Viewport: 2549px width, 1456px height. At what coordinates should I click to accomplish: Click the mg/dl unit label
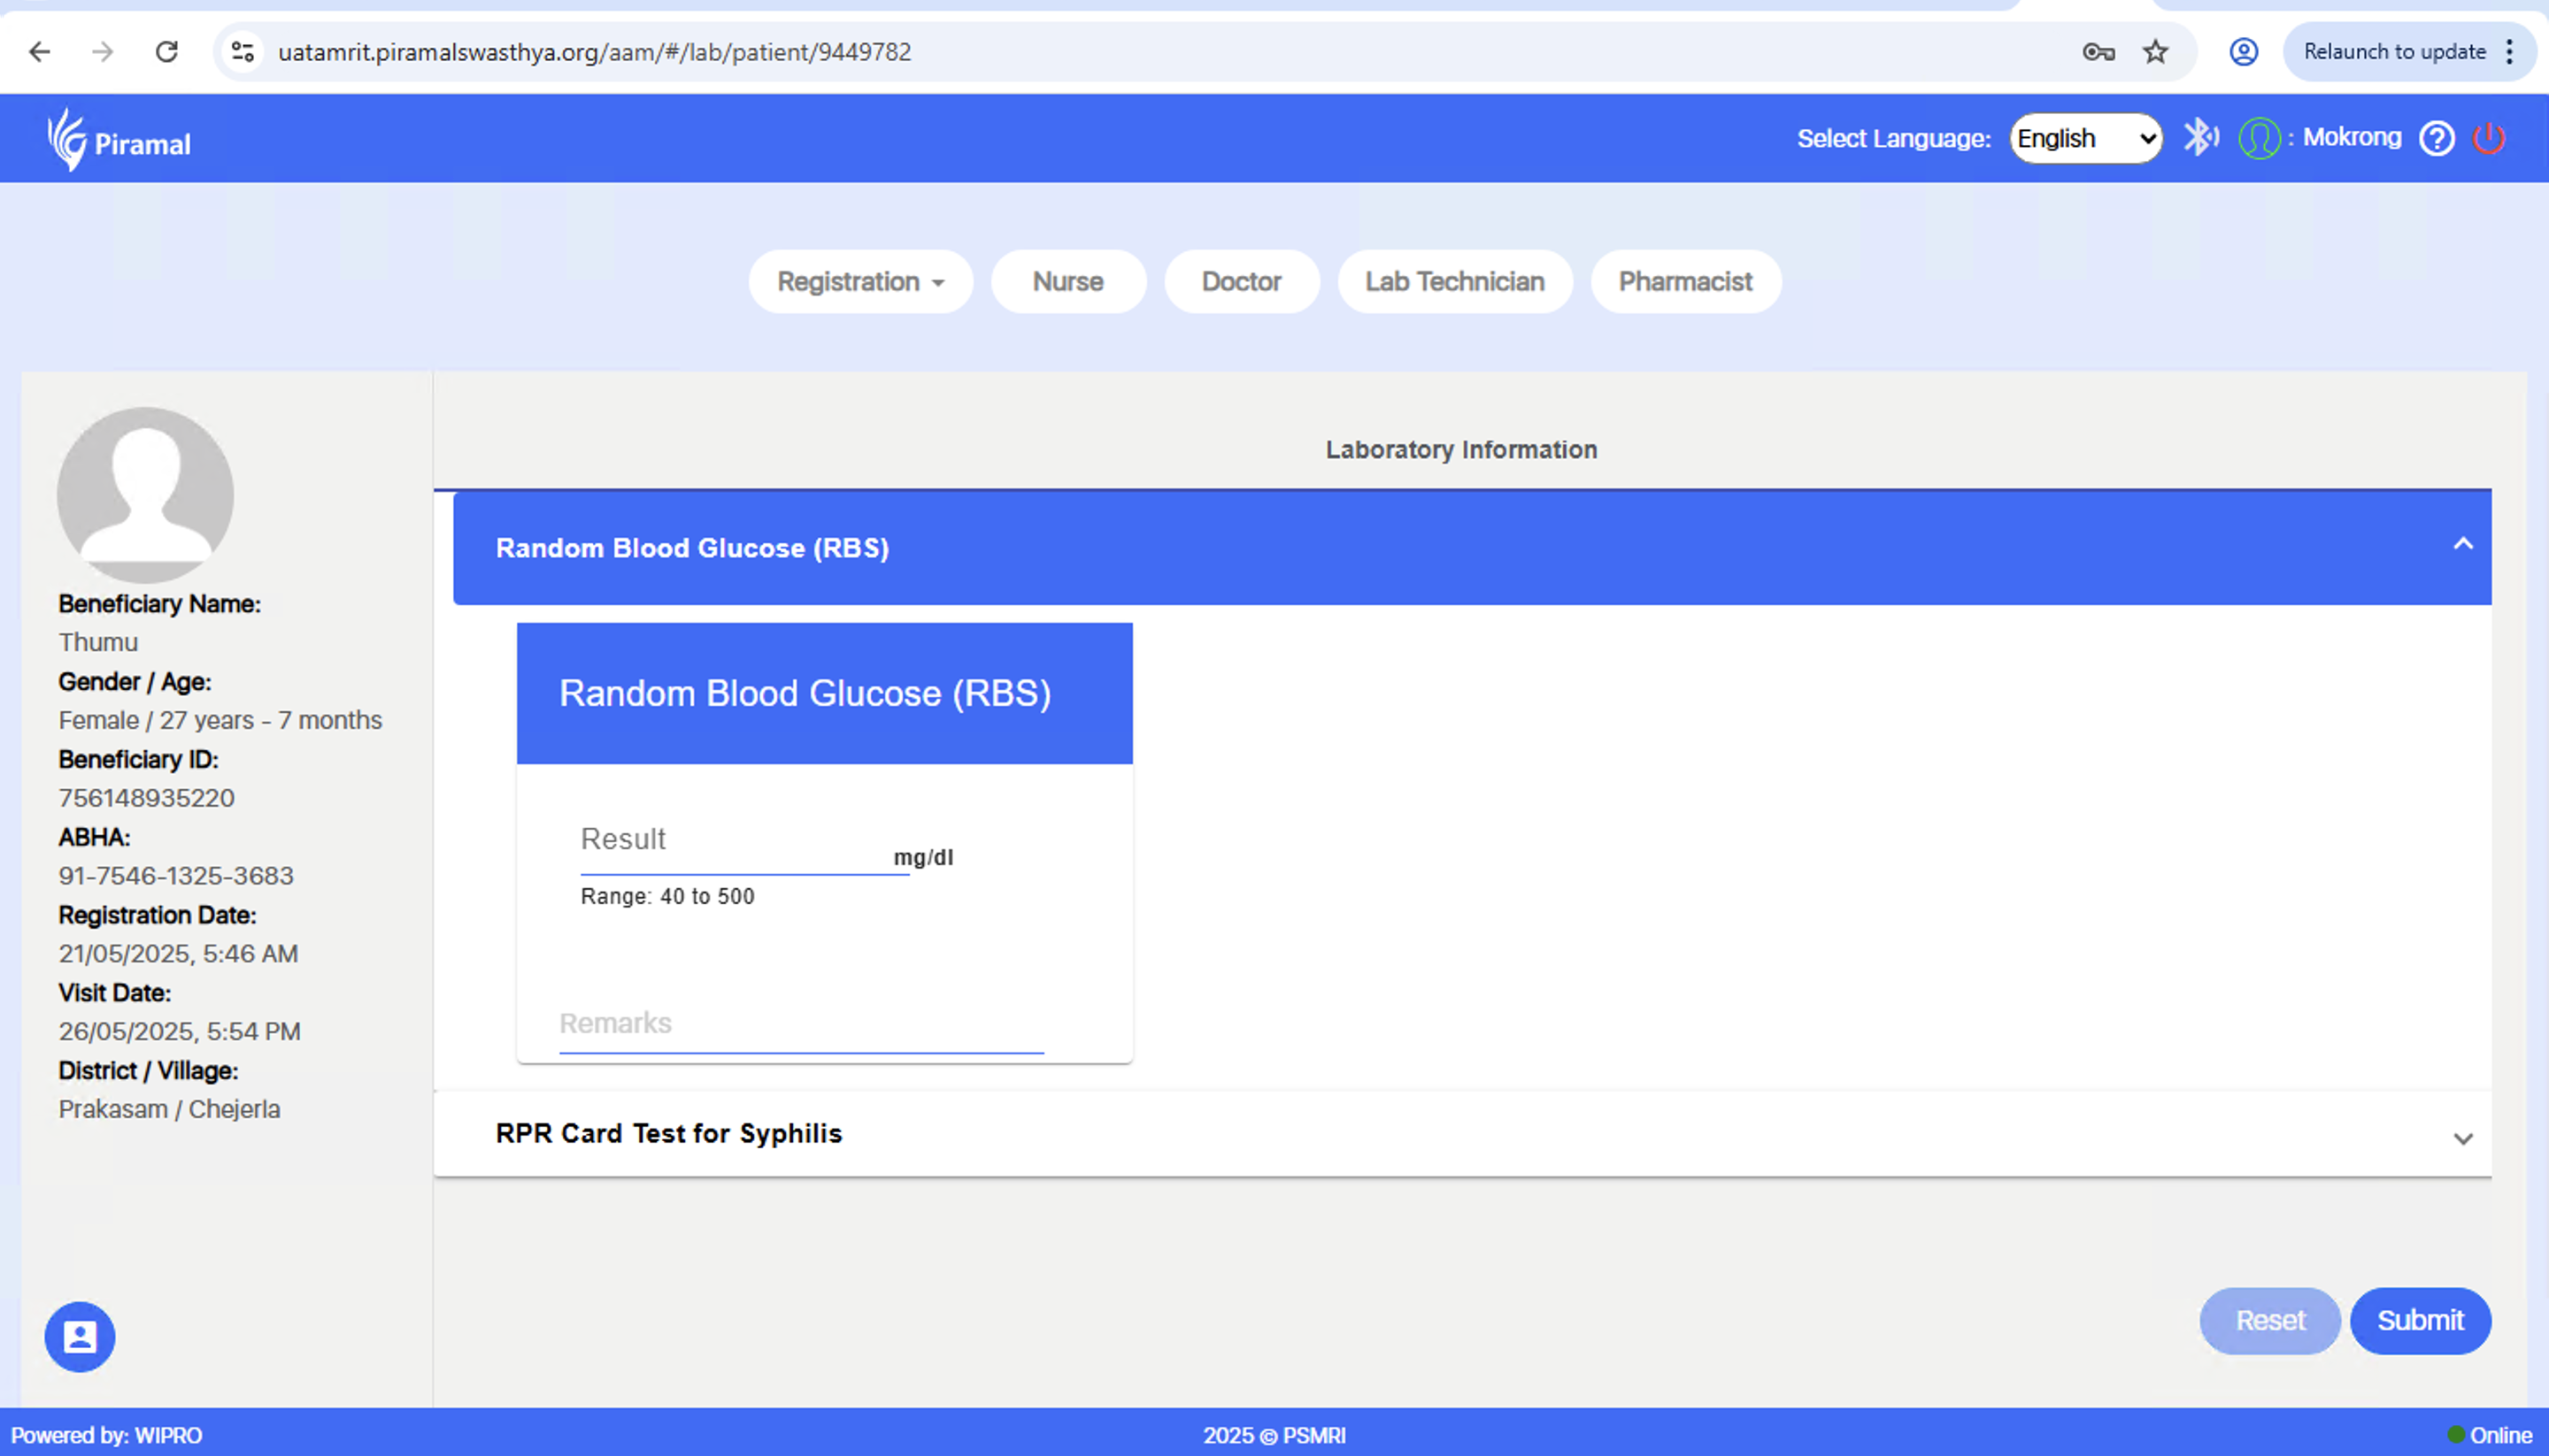coord(922,858)
